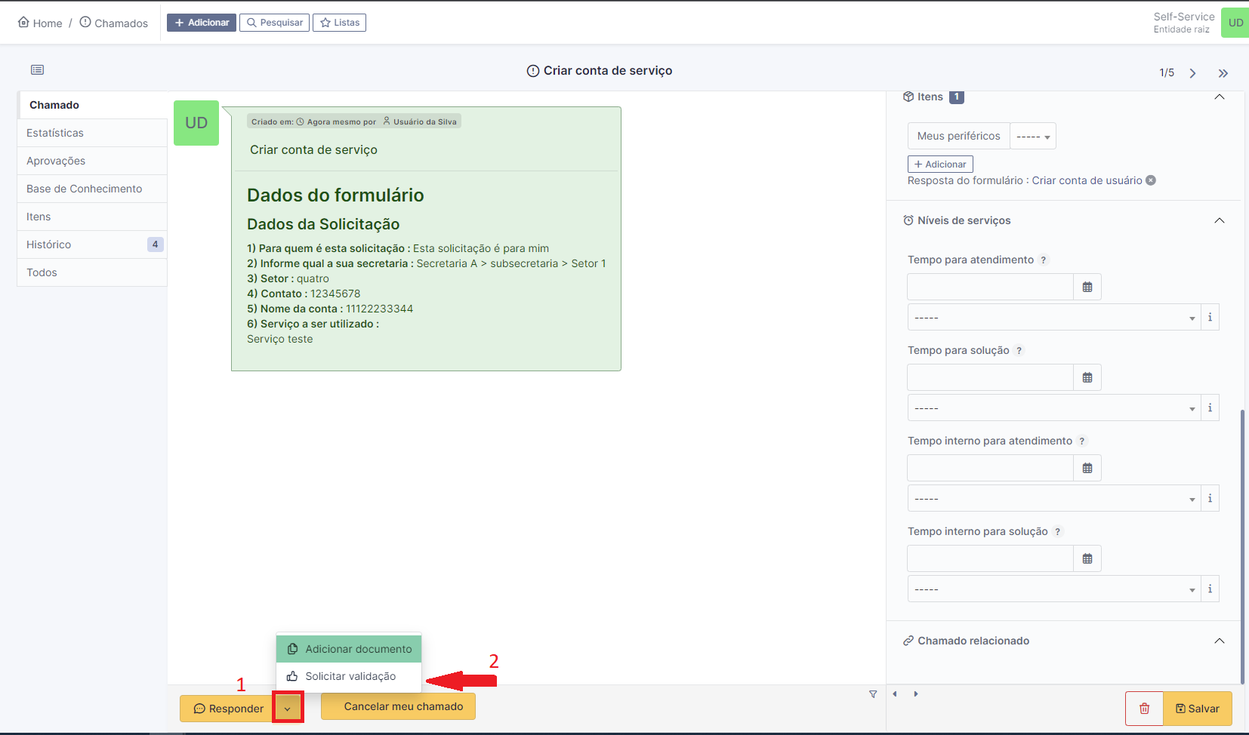Go to next page using the 1/5 arrow

tap(1192, 72)
